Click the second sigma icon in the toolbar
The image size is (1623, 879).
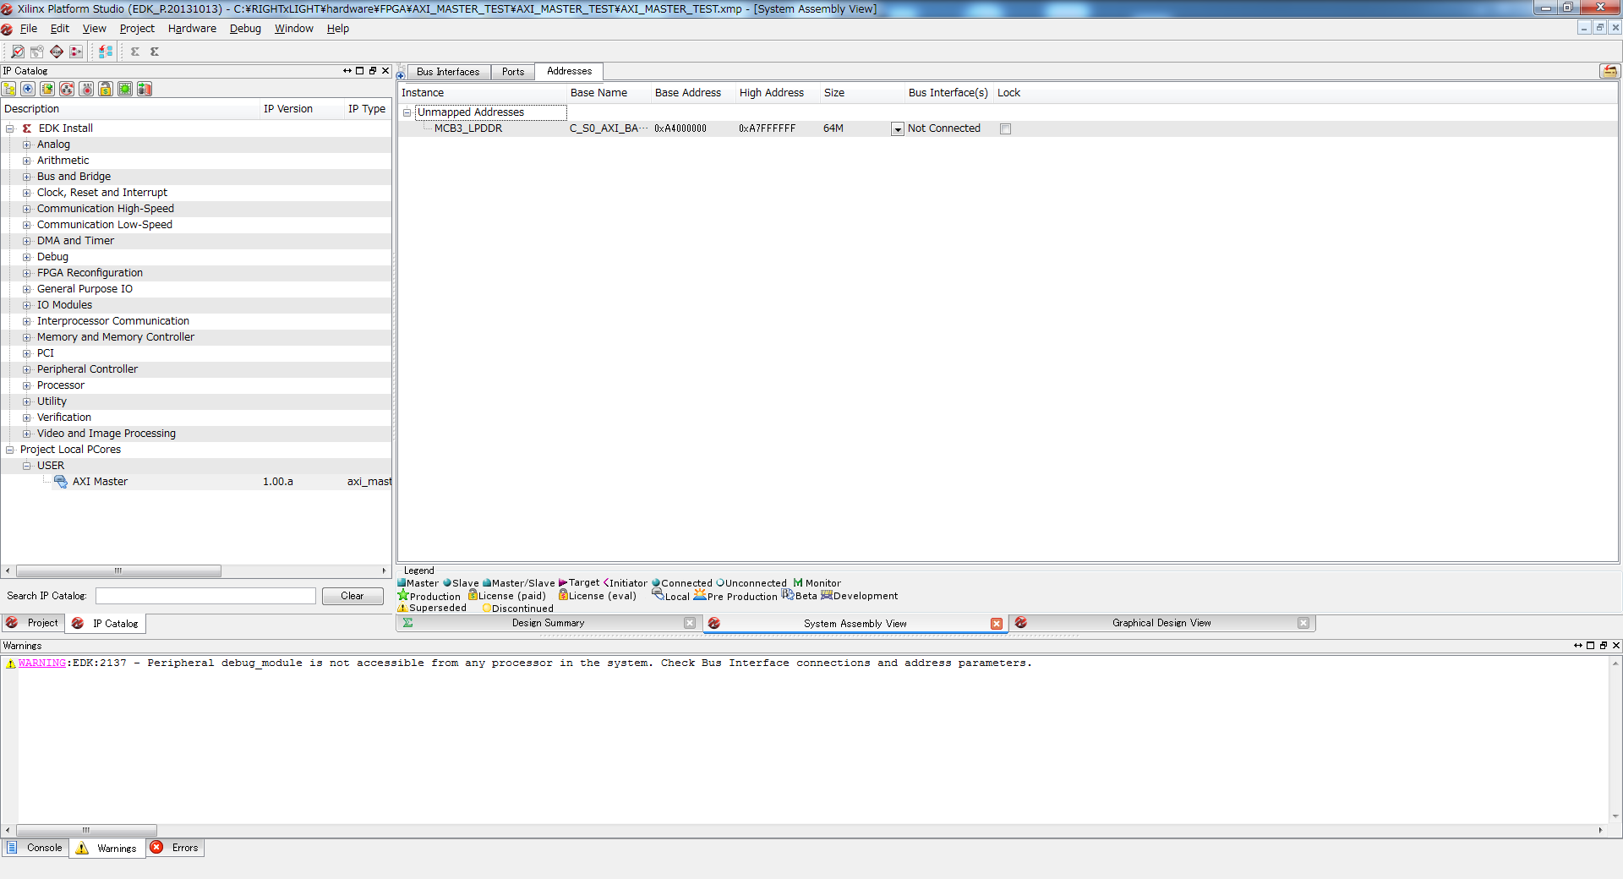[155, 52]
